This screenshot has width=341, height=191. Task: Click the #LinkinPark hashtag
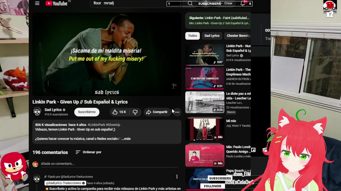click(96, 125)
